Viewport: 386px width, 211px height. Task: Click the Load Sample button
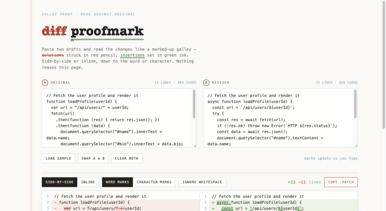click(x=59, y=158)
